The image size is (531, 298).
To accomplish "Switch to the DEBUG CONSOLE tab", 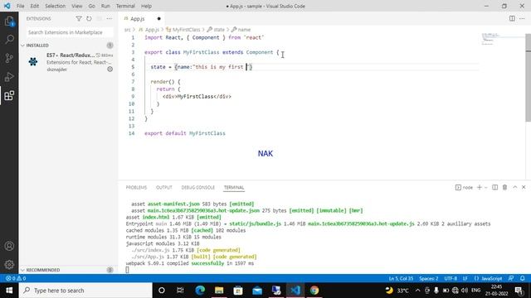I will tap(198, 188).
